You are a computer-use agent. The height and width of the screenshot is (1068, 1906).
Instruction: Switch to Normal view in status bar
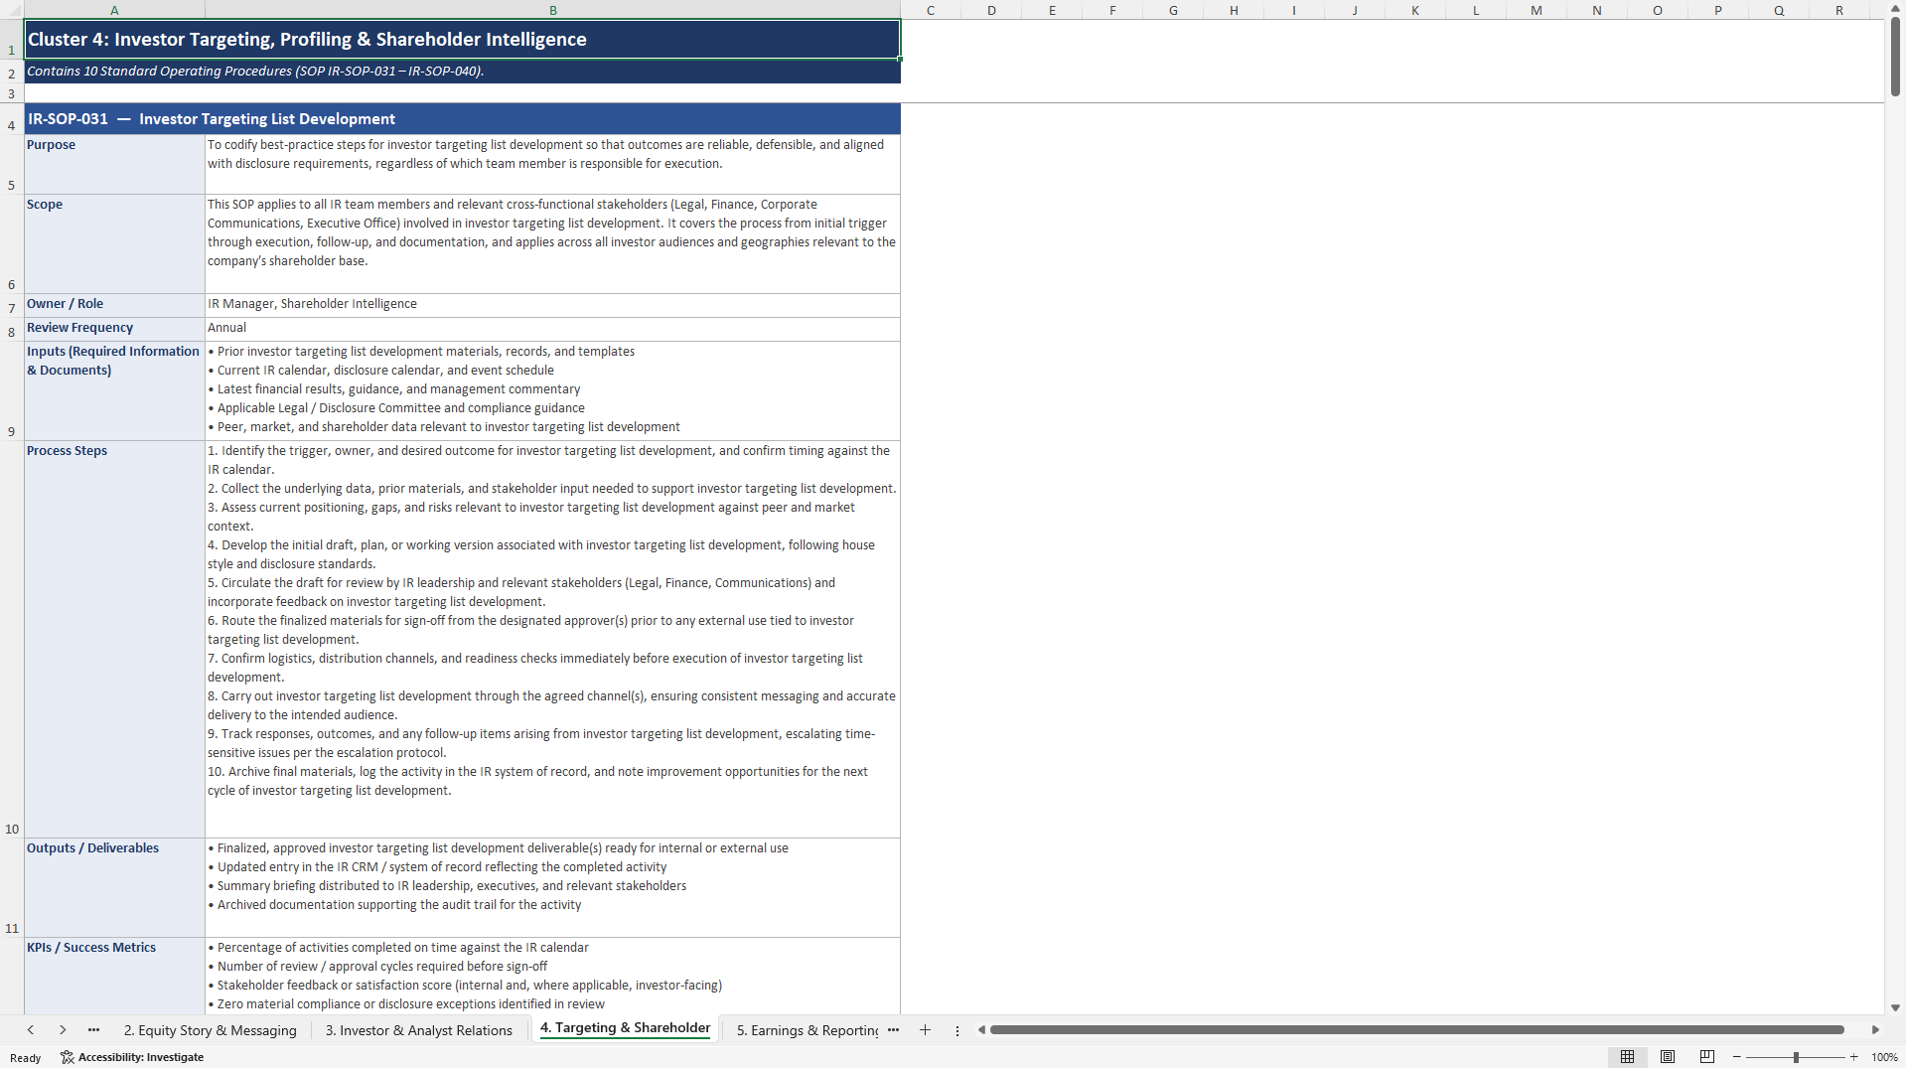pyautogui.click(x=1627, y=1057)
